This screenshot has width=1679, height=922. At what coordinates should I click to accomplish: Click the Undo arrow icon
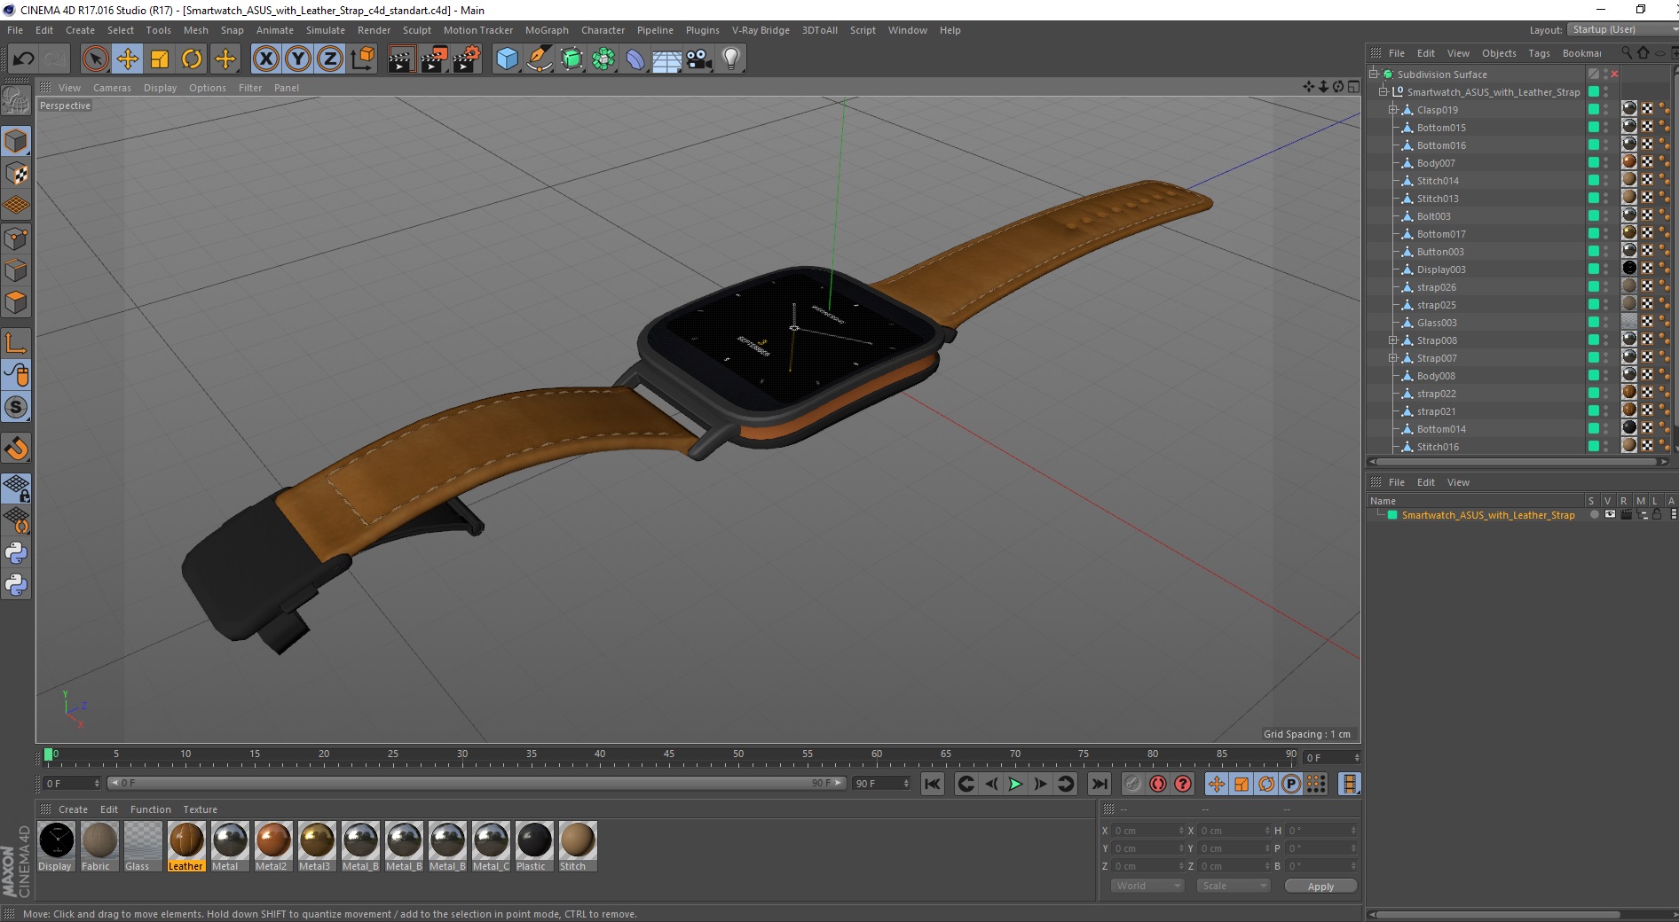[x=23, y=59]
